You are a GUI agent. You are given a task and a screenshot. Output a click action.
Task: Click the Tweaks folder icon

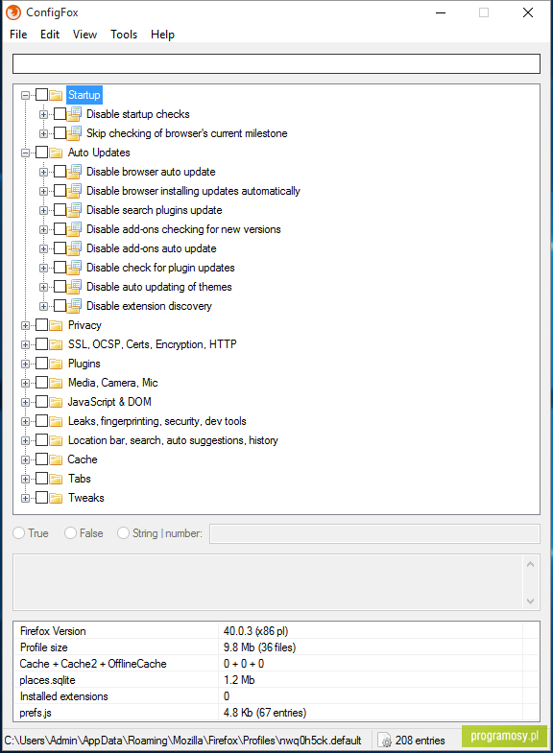(57, 498)
